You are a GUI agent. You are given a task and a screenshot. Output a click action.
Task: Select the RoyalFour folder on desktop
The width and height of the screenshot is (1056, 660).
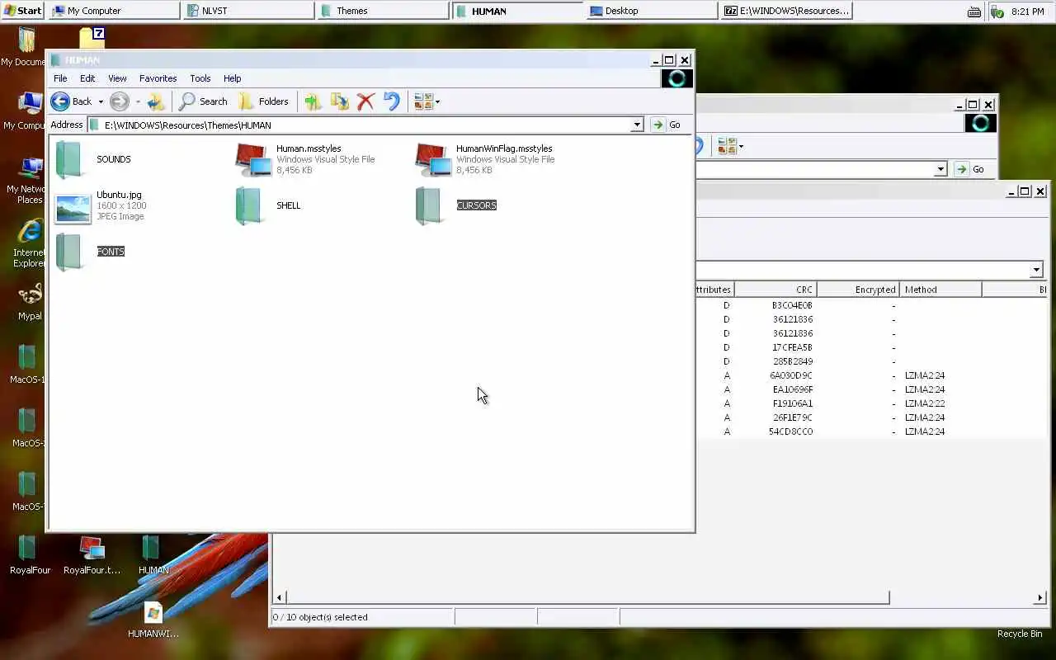pyautogui.click(x=27, y=549)
